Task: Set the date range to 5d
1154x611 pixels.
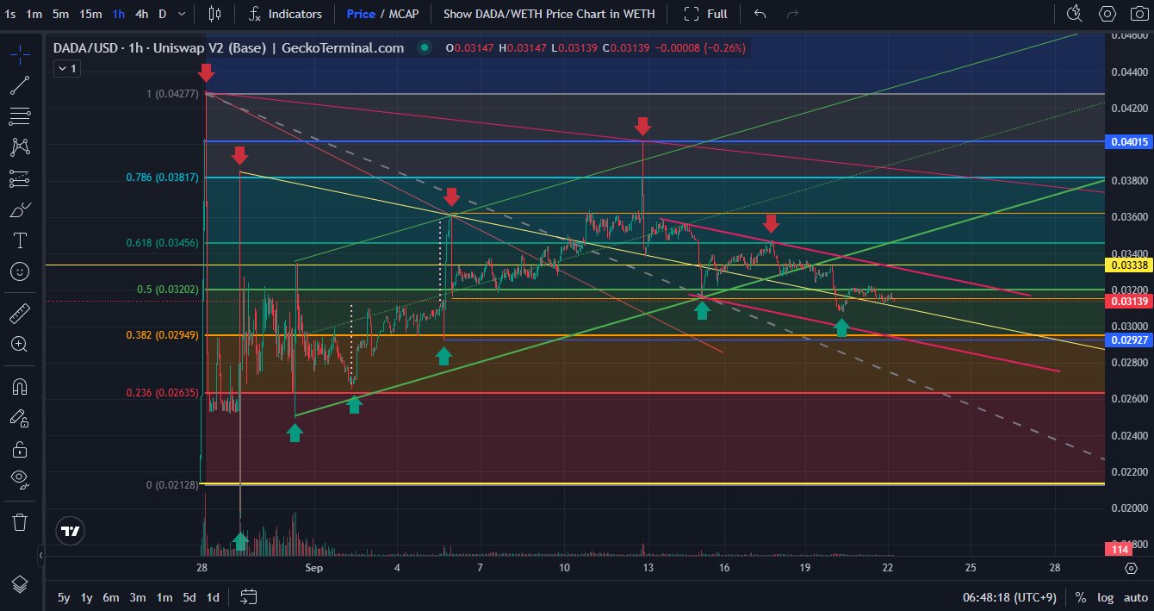Action: pos(189,597)
